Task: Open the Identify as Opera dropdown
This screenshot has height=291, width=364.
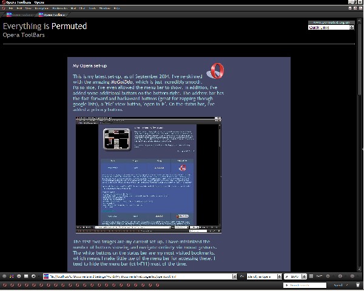Action: tap(264, 276)
